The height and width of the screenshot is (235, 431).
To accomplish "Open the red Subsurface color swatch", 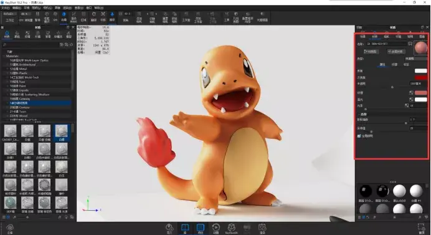I will 420,77.
